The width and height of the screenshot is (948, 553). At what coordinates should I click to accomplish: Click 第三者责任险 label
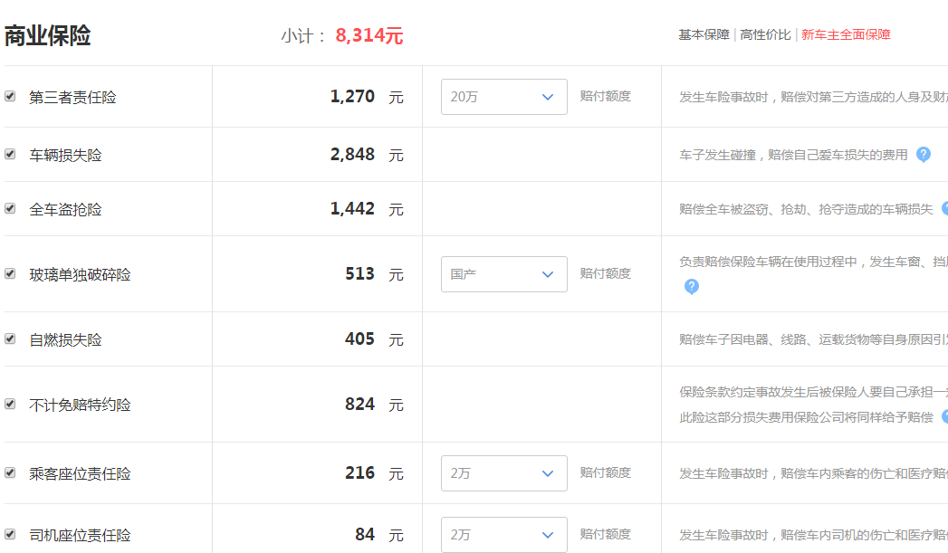(72, 98)
